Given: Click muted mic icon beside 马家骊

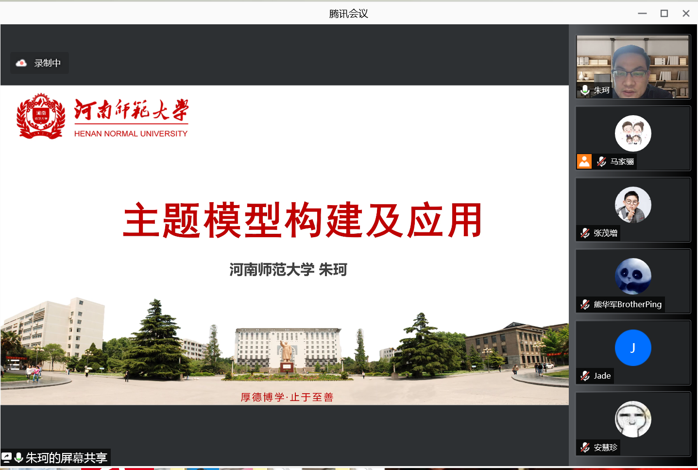Looking at the screenshot, I should pyautogui.click(x=601, y=161).
